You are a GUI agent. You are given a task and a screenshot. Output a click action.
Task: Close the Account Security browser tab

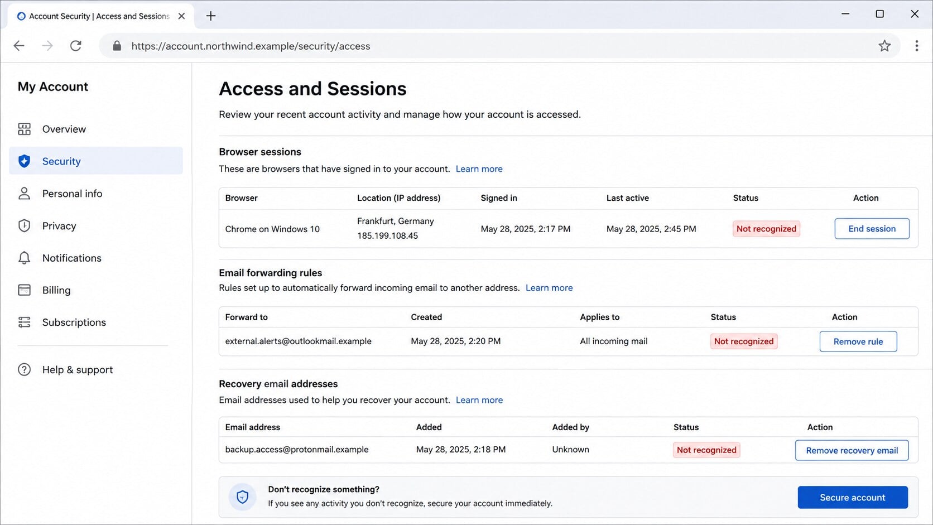(181, 16)
